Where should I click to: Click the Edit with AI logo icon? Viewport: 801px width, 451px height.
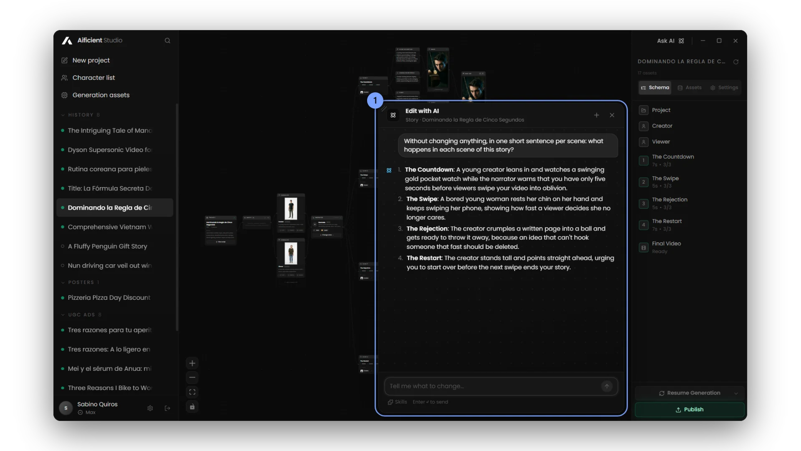(393, 115)
